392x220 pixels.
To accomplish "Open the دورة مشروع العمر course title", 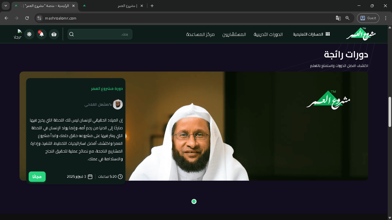I will pyautogui.click(x=107, y=88).
